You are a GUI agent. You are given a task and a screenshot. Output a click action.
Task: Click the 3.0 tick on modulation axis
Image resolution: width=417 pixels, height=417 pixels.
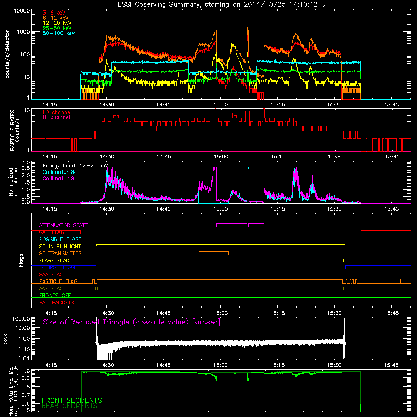click(x=26, y=162)
